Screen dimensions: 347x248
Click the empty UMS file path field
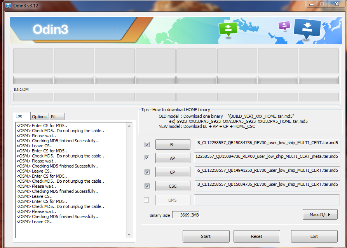coord(267,200)
